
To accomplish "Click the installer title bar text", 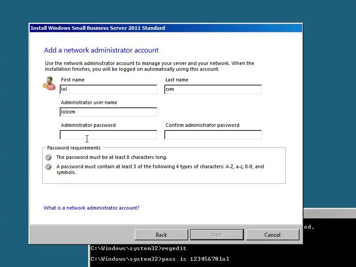I will pyautogui.click(x=98, y=28).
